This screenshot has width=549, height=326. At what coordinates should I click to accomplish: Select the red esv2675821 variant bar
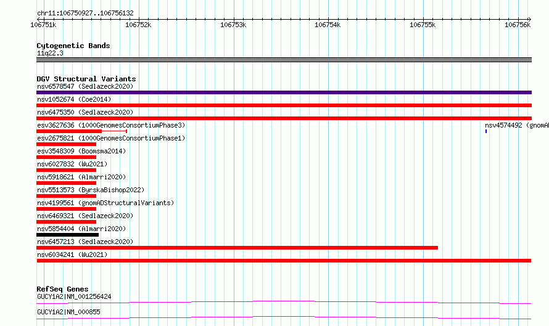pos(66,144)
